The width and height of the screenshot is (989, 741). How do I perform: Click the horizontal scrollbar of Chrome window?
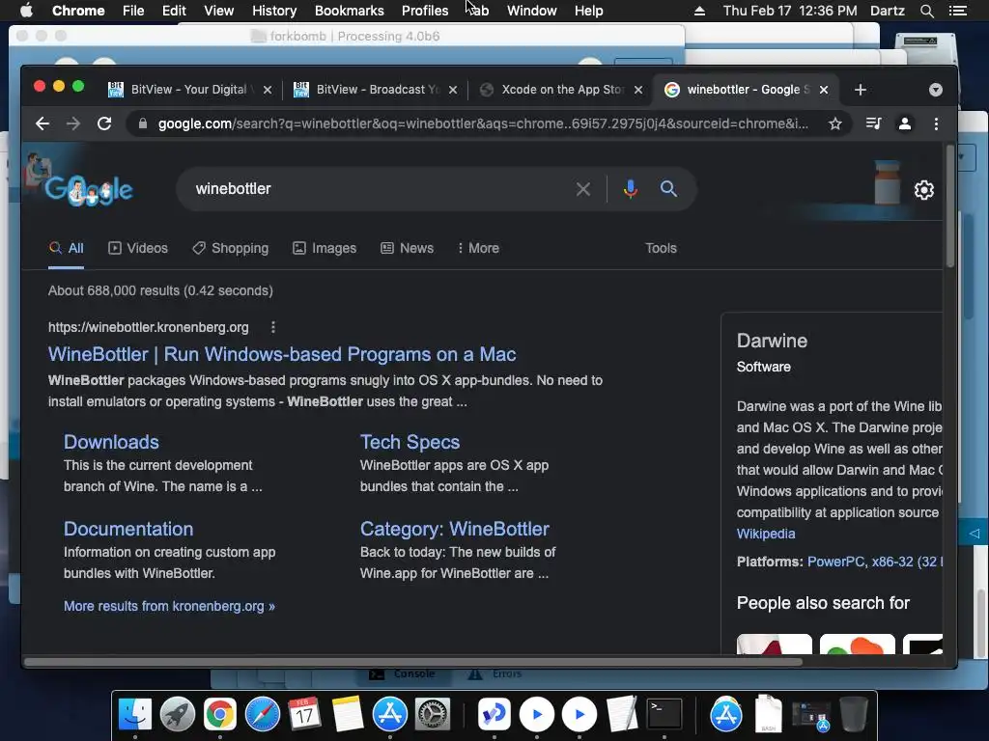coord(413,662)
